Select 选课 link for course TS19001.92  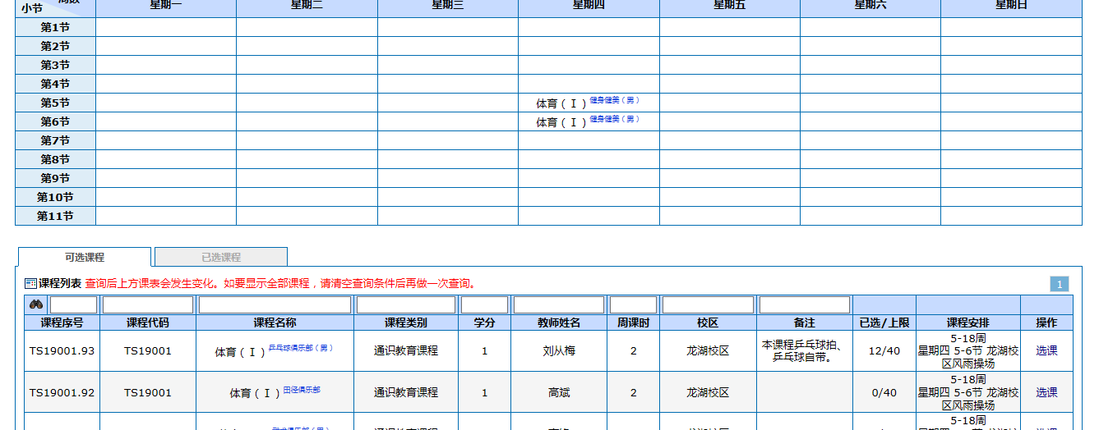[1046, 392]
